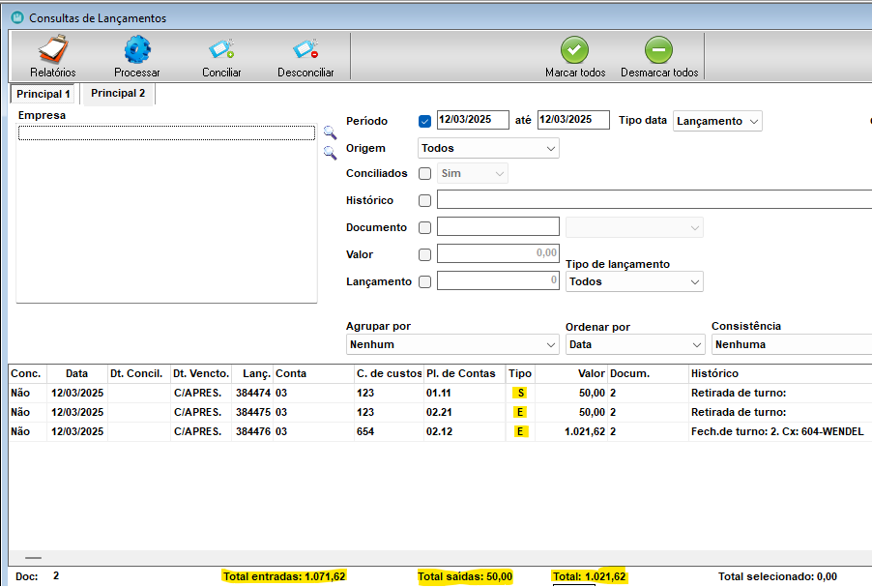Enable the Conciliados checkbox
The height and width of the screenshot is (587, 872).
(424, 174)
